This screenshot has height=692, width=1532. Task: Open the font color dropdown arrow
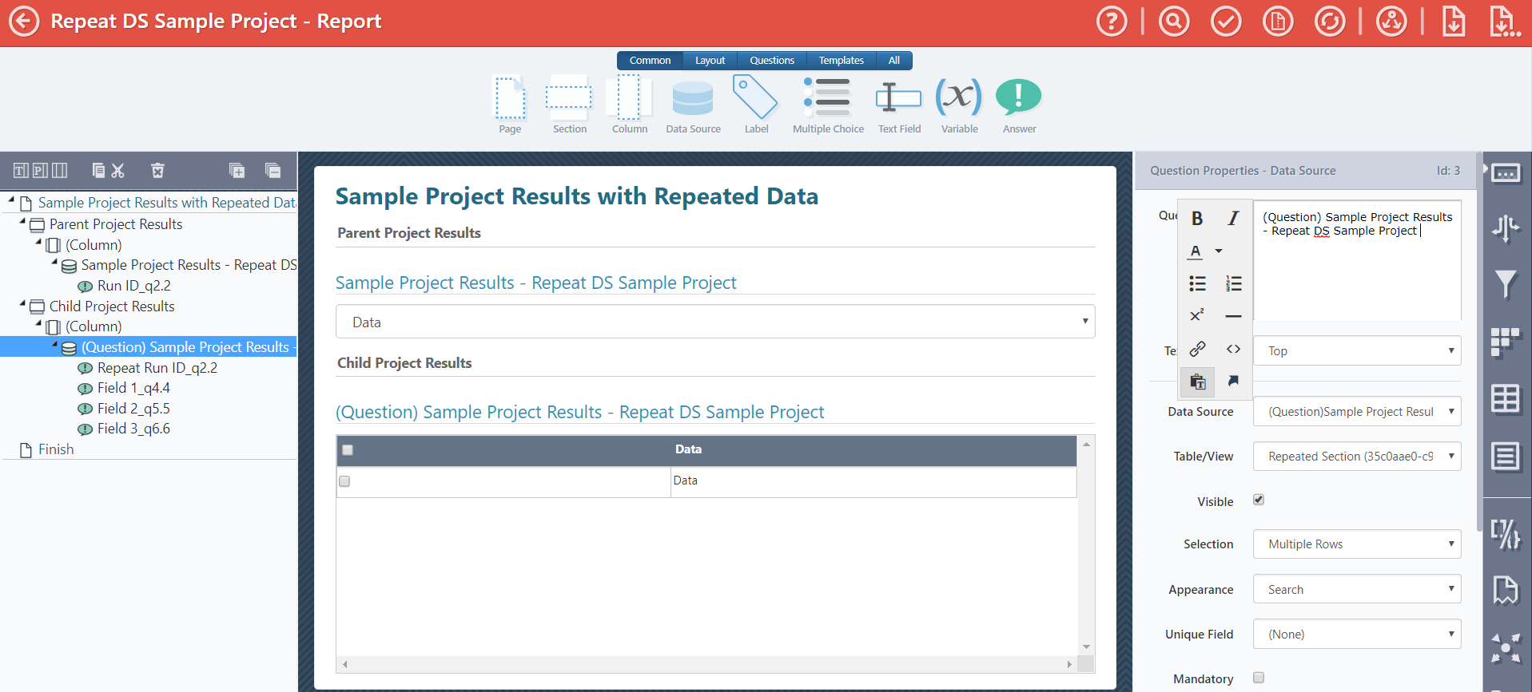1219,251
